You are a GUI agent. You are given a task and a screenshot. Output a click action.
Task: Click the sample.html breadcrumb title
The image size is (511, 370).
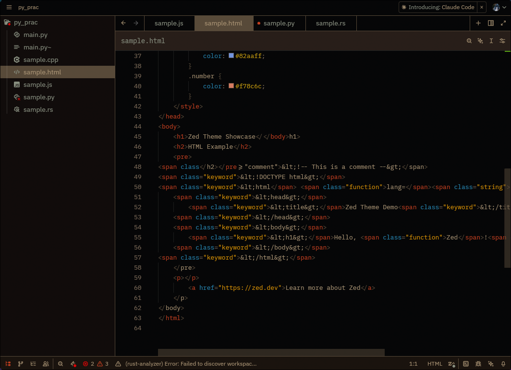[143, 41]
